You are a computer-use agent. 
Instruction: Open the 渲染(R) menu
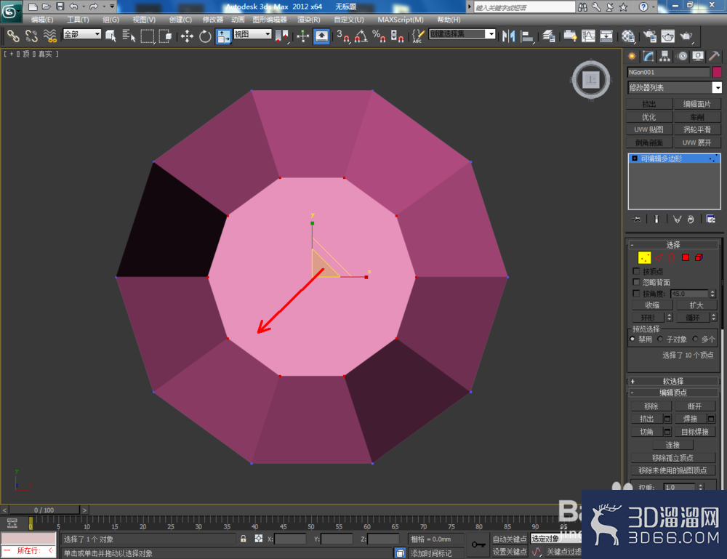pos(308,20)
